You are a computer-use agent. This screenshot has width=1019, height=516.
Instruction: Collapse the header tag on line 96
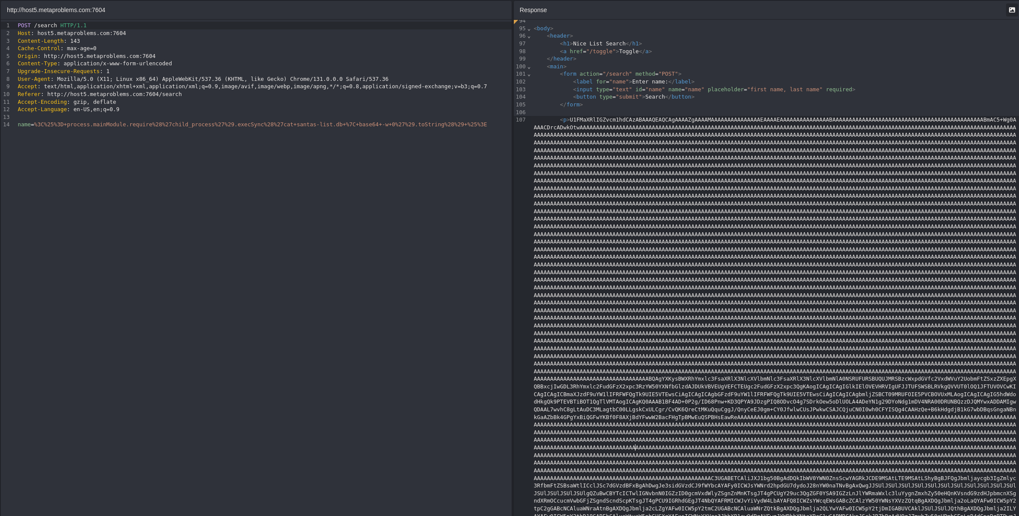point(529,36)
